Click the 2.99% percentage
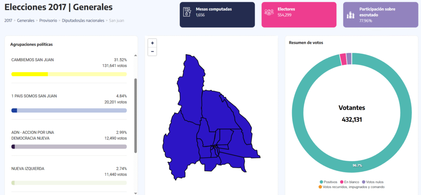The image size is (421, 195). (x=122, y=133)
